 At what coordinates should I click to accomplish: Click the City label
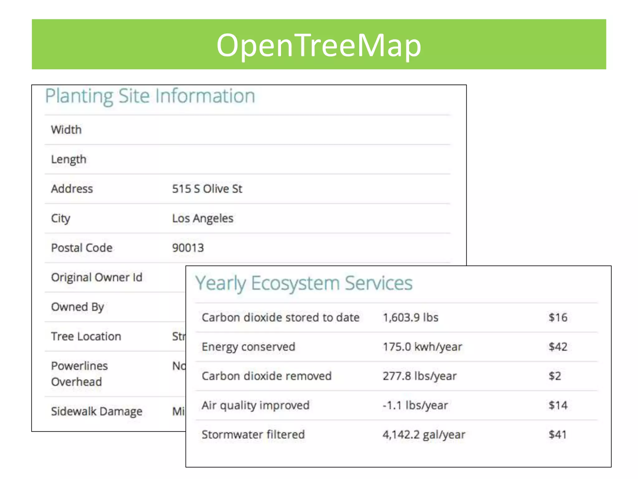coord(61,218)
